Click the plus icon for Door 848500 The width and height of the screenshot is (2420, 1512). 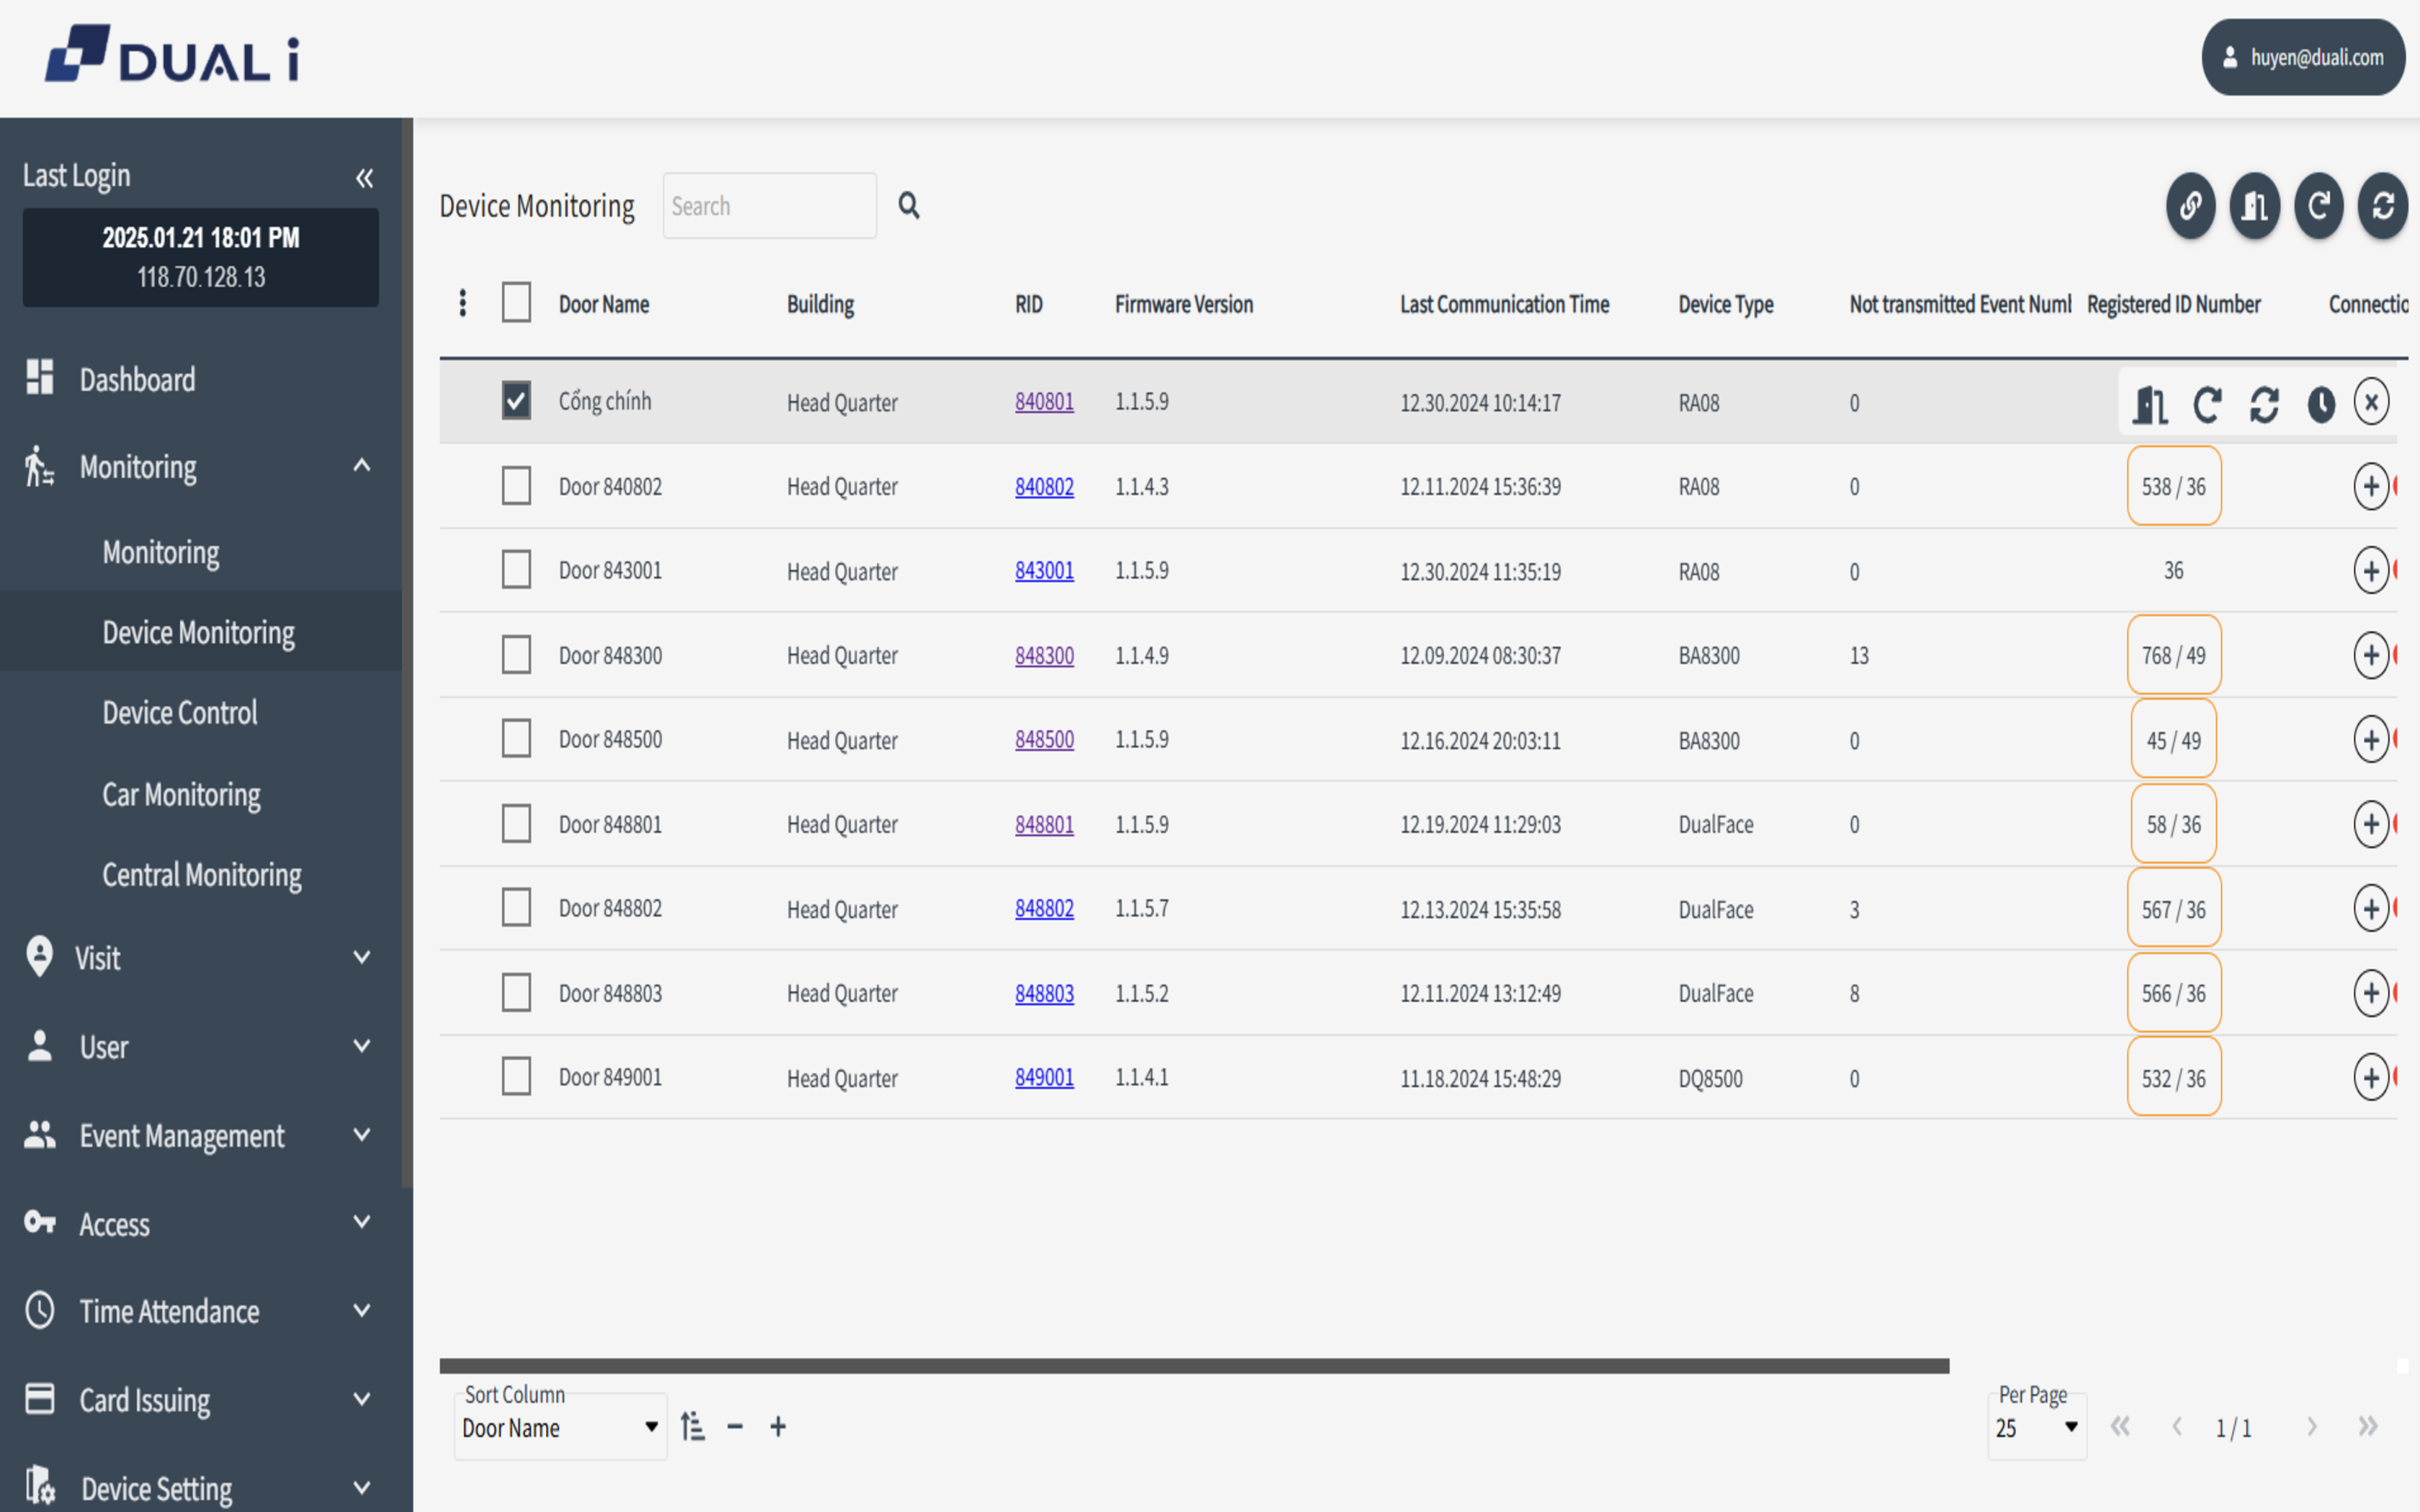tap(2371, 740)
